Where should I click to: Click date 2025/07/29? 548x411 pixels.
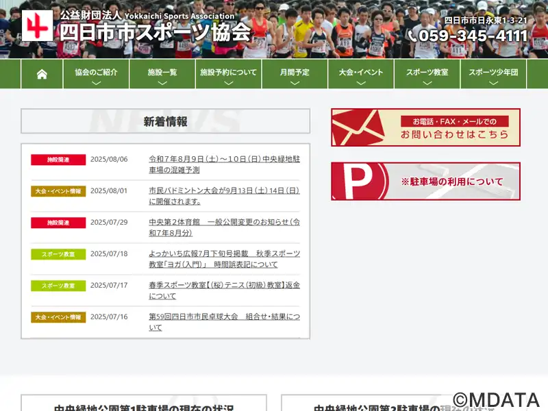pos(109,222)
